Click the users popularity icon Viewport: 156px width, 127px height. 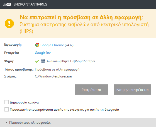pyautogui.click(x=43, y=61)
